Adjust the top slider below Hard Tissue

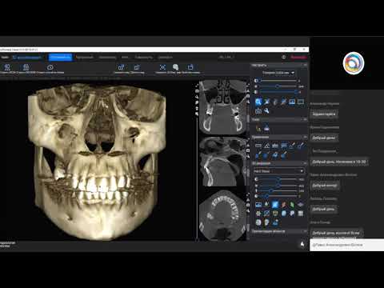coord(278,179)
